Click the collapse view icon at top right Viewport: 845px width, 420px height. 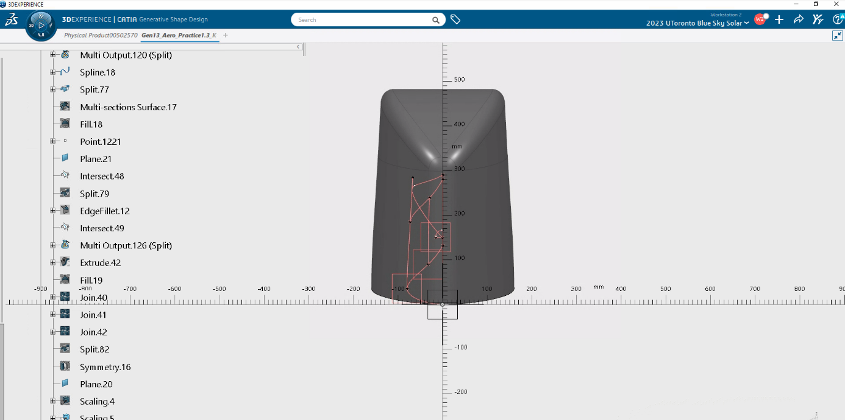(837, 36)
